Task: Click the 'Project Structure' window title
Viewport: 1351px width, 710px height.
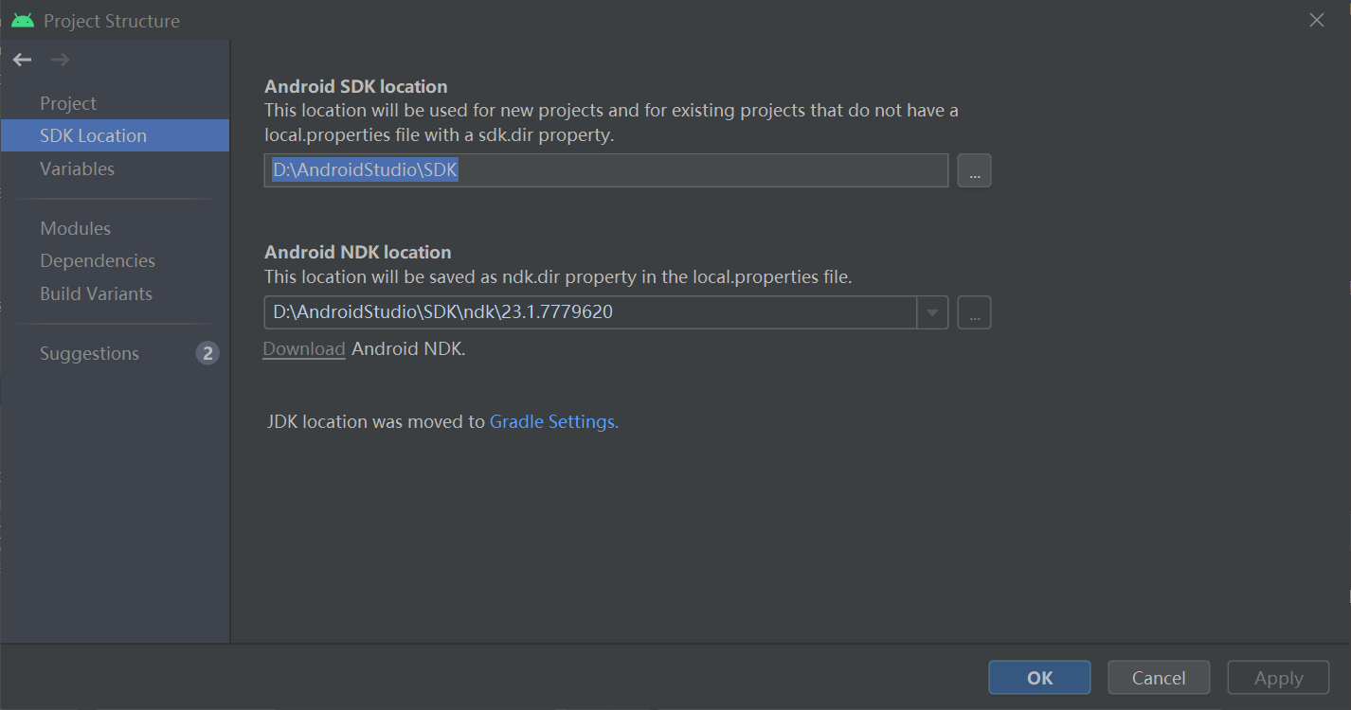Action: (x=112, y=21)
